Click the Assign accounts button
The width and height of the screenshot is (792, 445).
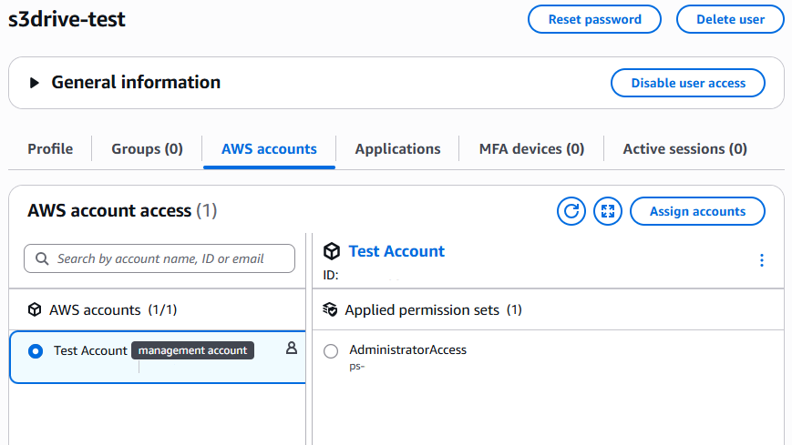[x=697, y=211]
